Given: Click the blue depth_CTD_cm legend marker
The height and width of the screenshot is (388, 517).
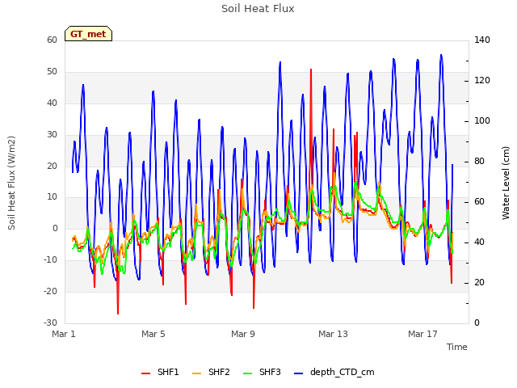Looking at the screenshot, I should pos(298,373).
